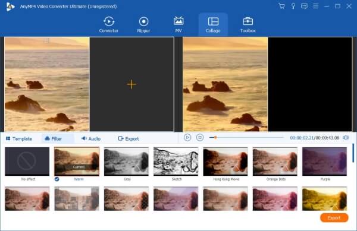
Task: Mute the preview volume speaker icon
Action: click(346, 138)
